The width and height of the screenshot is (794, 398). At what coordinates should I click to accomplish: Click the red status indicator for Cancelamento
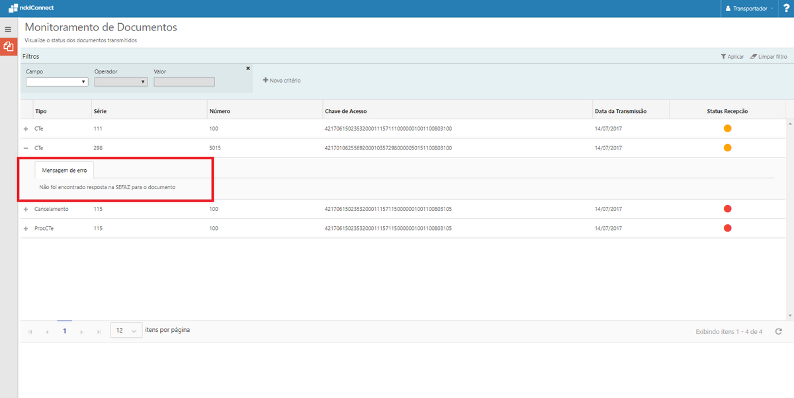tap(727, 209)
